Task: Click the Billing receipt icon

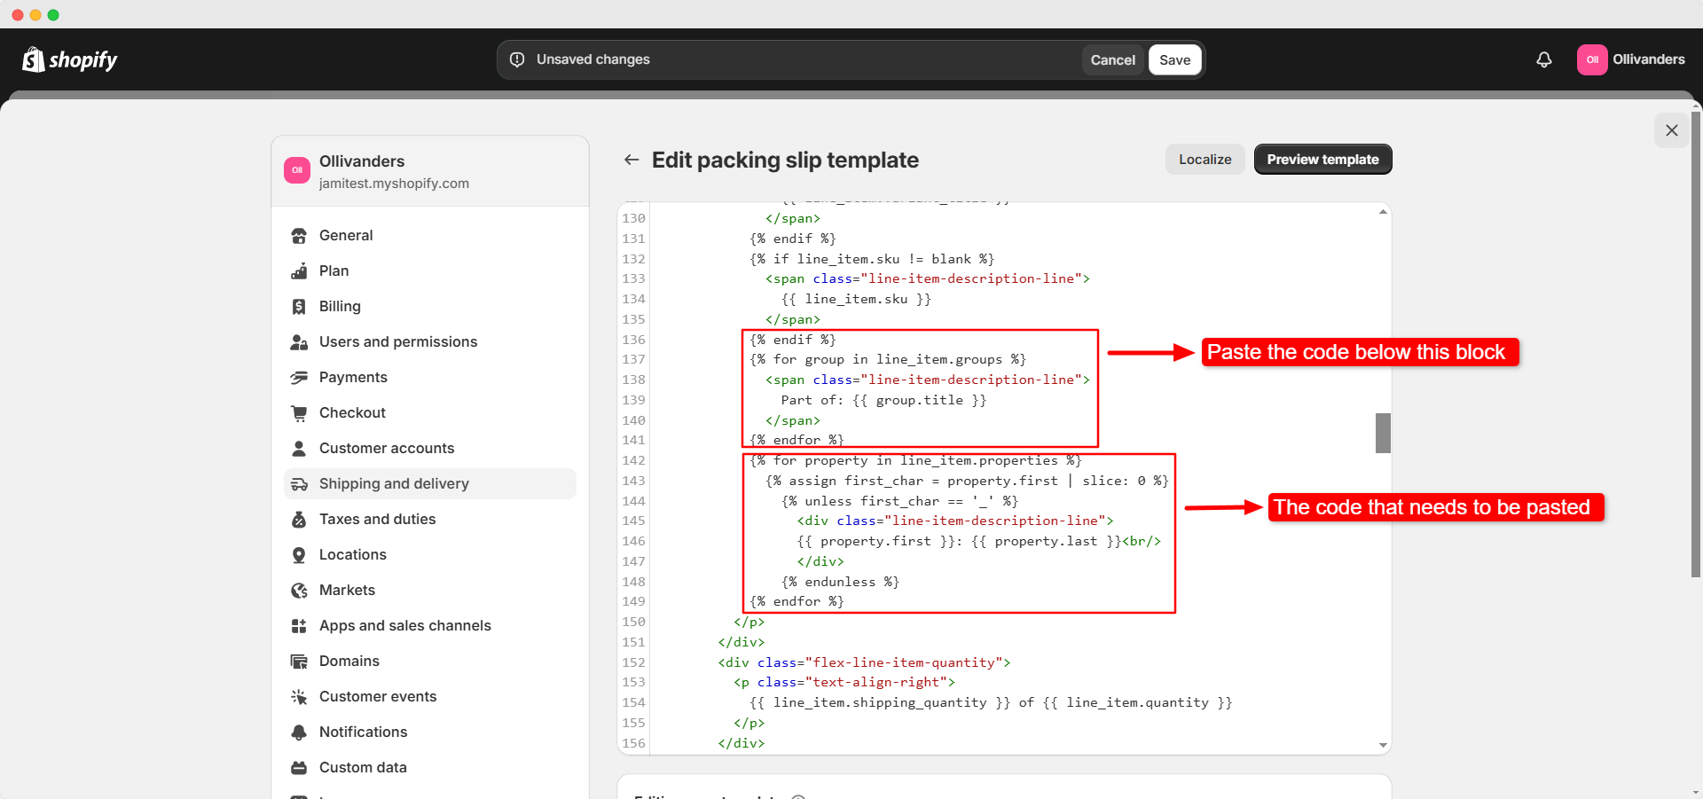Action: [299, 307]
